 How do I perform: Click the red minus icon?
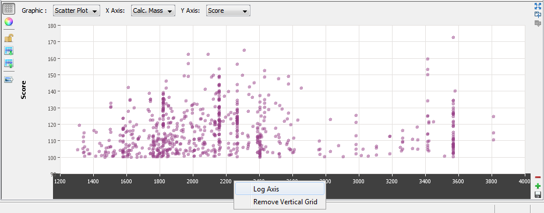point(538,177)
